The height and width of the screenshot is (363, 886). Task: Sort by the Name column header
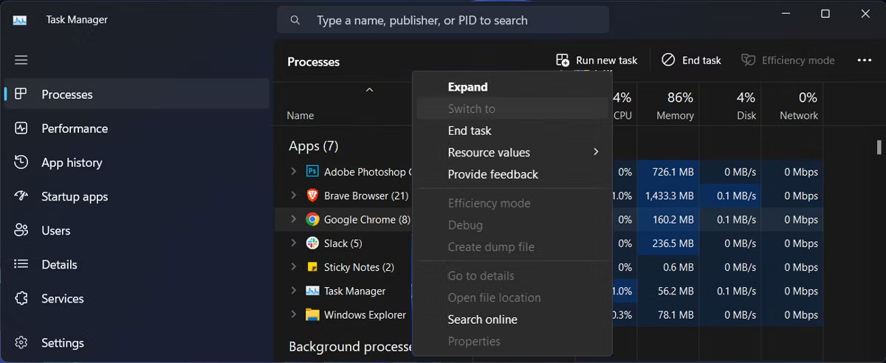(x=301, y=115)
